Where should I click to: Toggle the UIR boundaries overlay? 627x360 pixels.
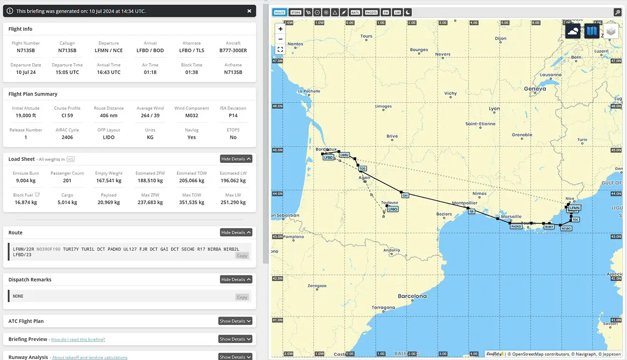tap(398, 12)
